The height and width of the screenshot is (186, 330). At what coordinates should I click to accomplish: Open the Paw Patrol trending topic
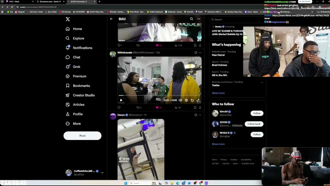point(218,55)
